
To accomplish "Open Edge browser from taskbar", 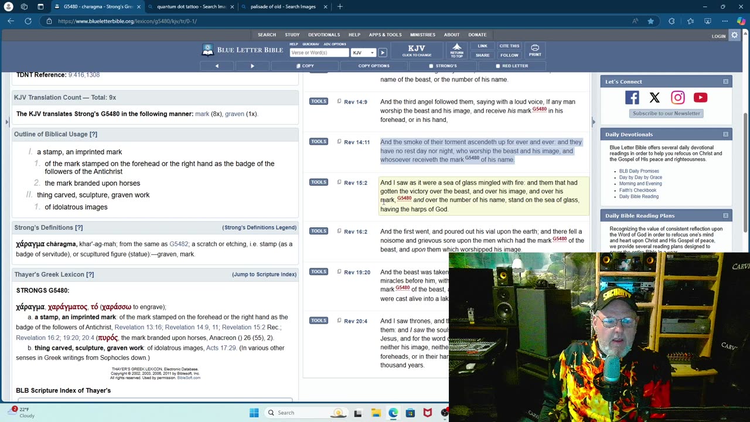I will coord(393,413).
